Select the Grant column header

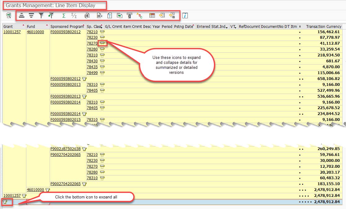point(14,26)
